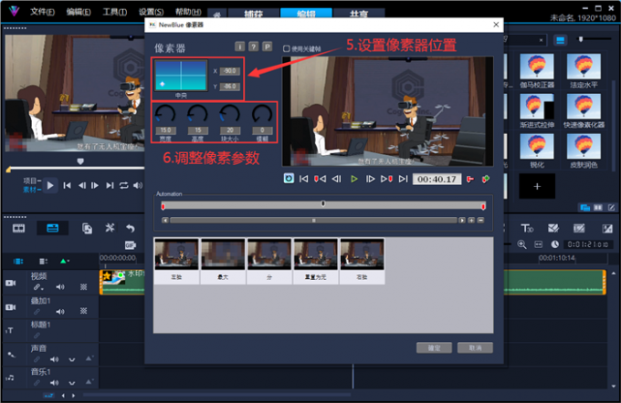The image size is (621, 403).
Task: Jump to start in Pixelator preview
Action: tap(304, 179)
